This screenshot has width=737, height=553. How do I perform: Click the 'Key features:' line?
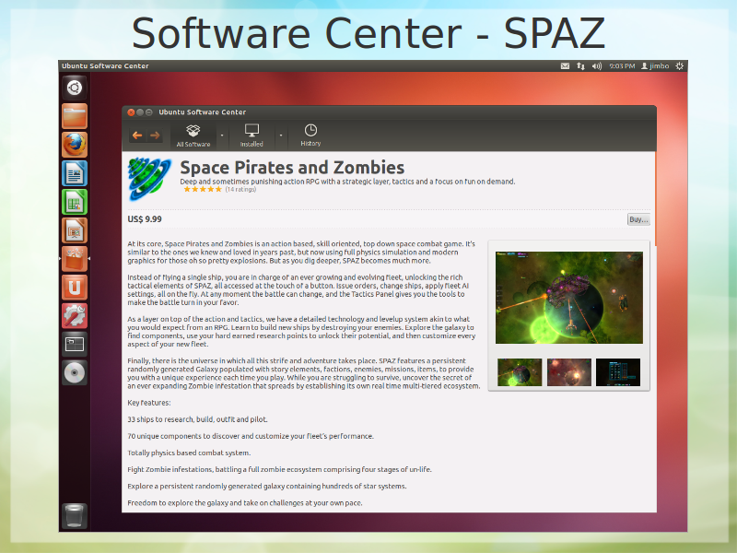[149, 403]
